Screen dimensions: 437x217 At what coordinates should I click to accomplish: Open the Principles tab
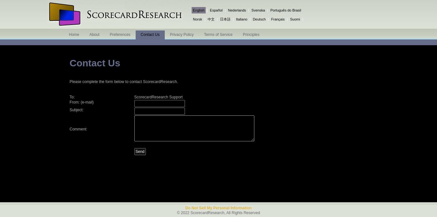point(251,35)
